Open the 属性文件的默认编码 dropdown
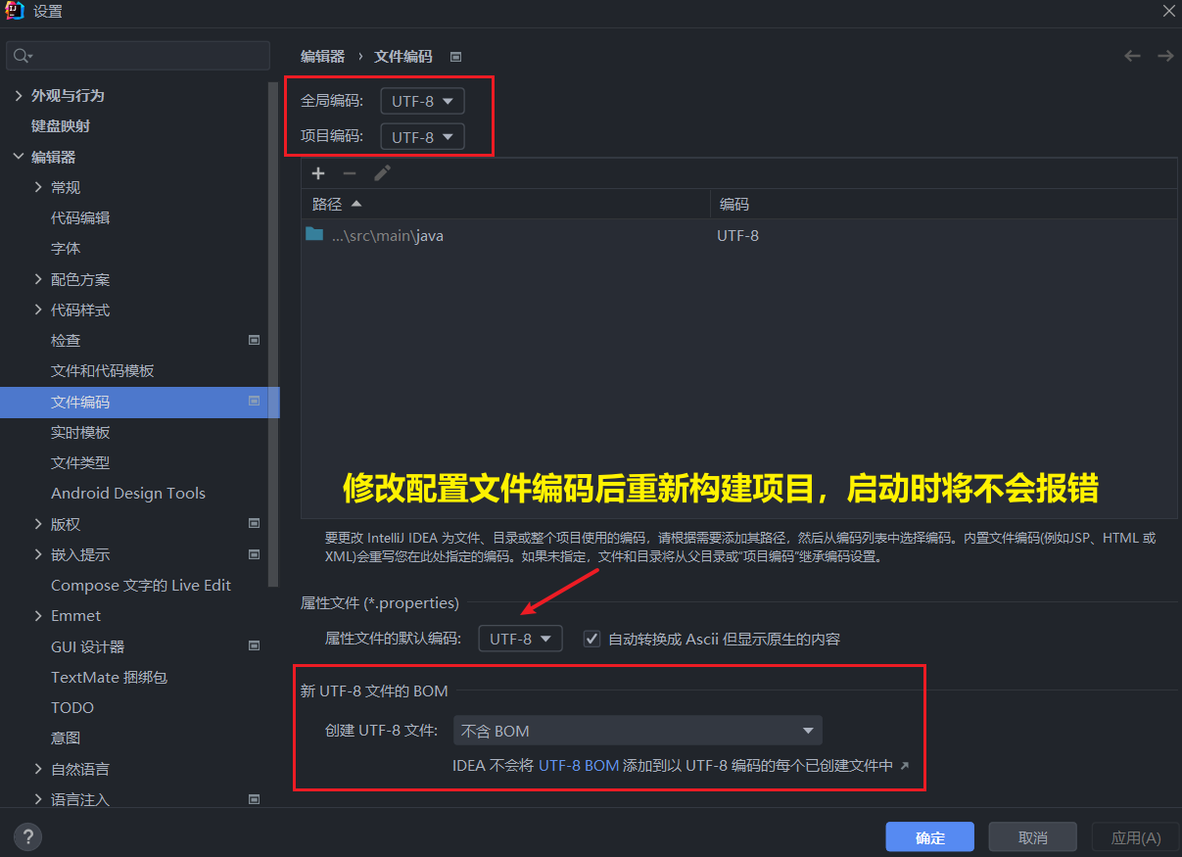The height and width of the screenshot is (857, 1182). coord(520,639)
